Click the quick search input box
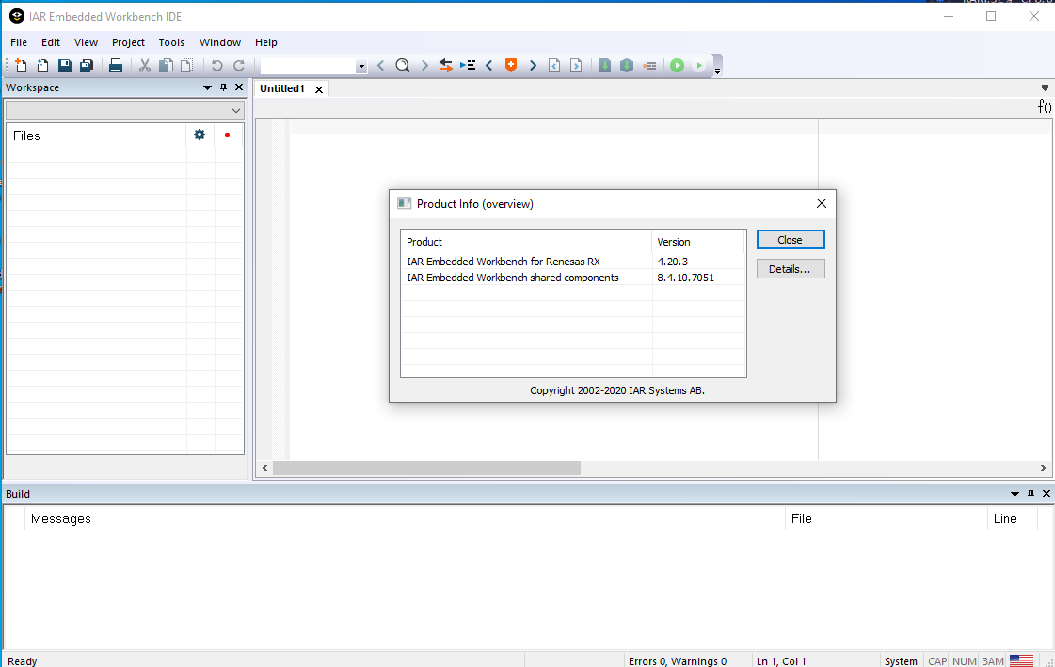The width and height of the screenshot is (1055, 667). click(308, 66)
